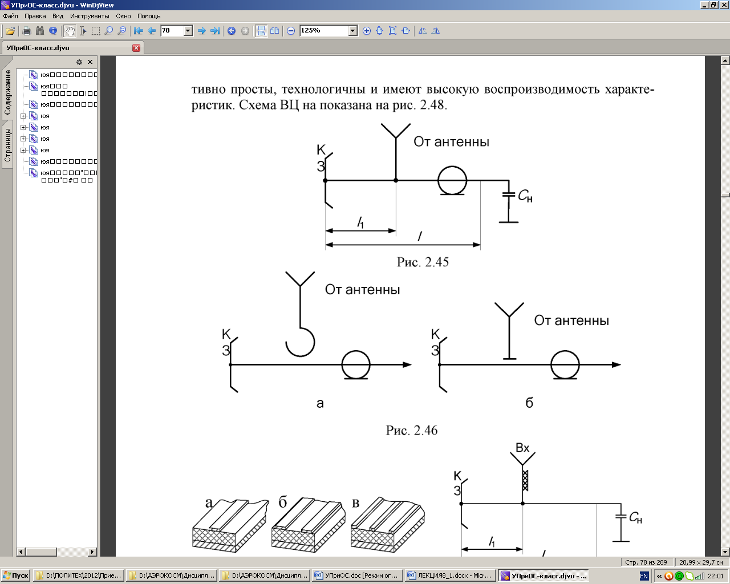Rotate the page left
Screen dimensions: 730x584
coord(423,31)
